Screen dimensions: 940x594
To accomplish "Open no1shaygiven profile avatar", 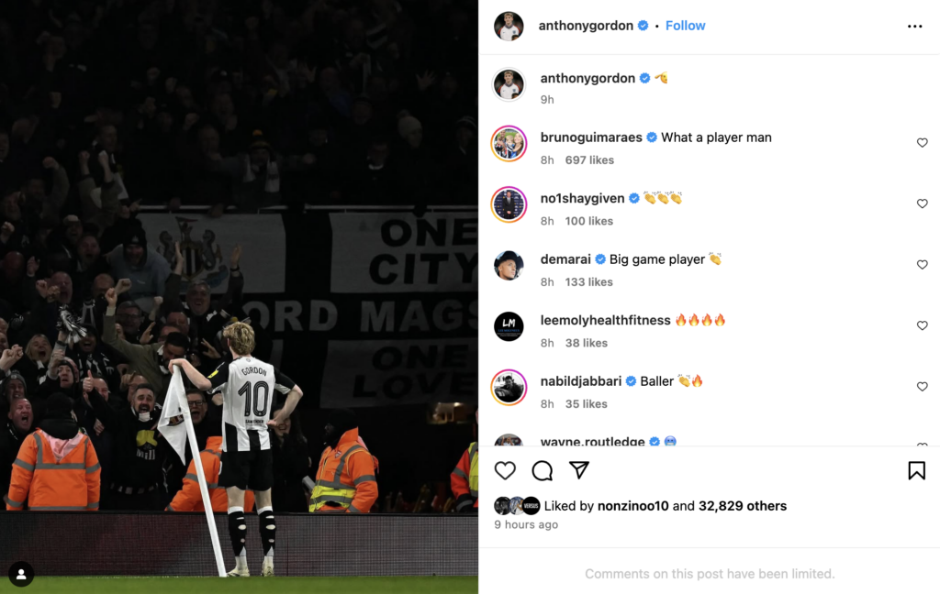I will click(x=509, y=204).
